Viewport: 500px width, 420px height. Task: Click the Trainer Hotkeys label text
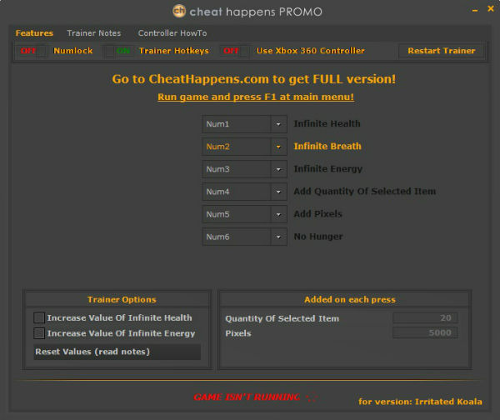pyautogui.click(x=174, y=51)
